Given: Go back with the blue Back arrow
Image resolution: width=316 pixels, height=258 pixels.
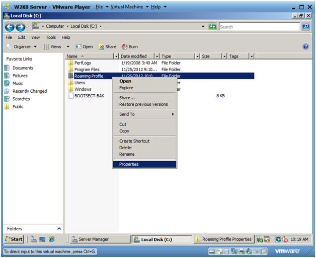Looking at the screenshot, I should coord(10,27).
